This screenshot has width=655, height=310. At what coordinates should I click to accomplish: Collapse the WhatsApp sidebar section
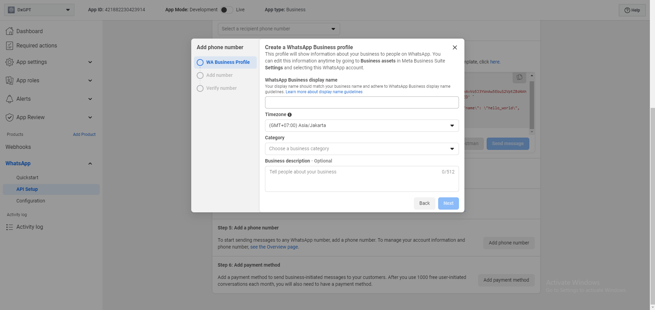(90, 164)
